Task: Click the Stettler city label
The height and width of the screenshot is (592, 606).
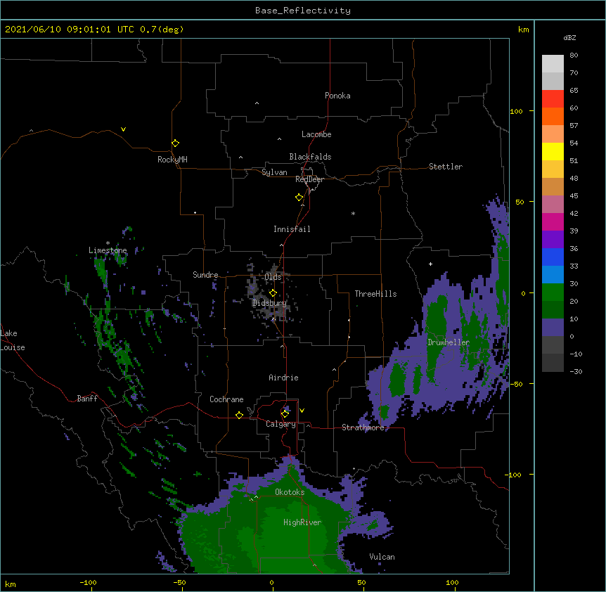Action: [446, 167]
